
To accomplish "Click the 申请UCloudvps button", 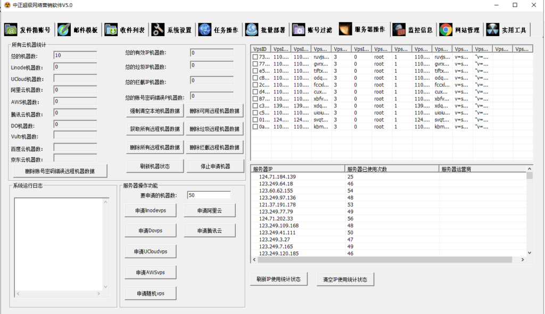I will coord(151,251).
